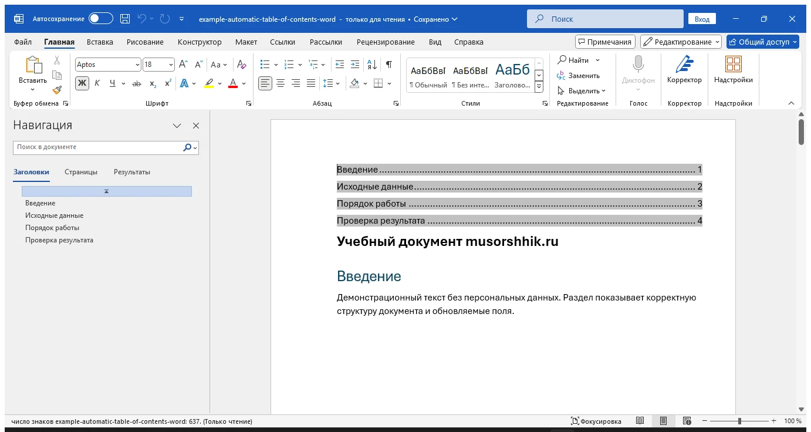Apply the Без интервала style
811x432 pixels.
click(469, 75)
